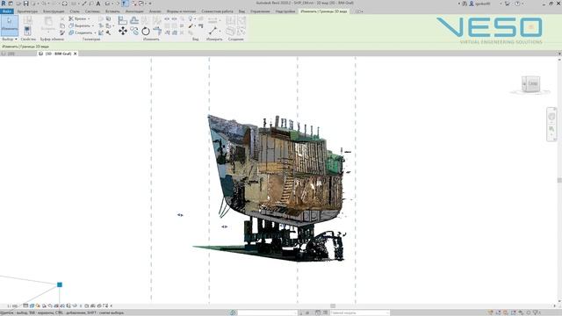This screenshot has height=316, width=562.
Task: Click the Save icon in quick access toolbar
Action: [25, 4]
